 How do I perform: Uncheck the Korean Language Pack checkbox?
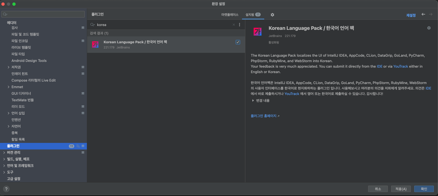point(238,42)
